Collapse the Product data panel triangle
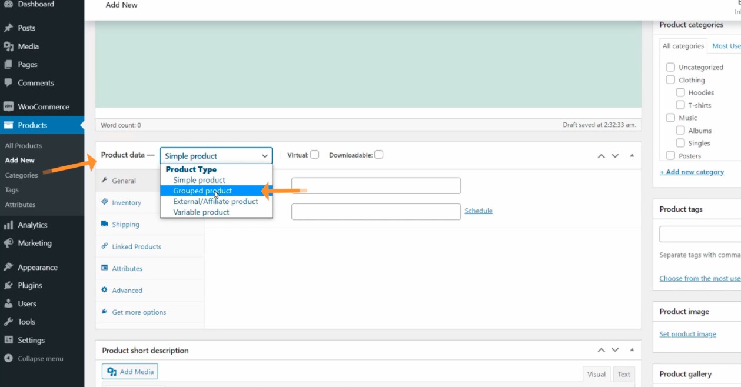The width and height of the screenshot is (741, 387). coord(632,156)
